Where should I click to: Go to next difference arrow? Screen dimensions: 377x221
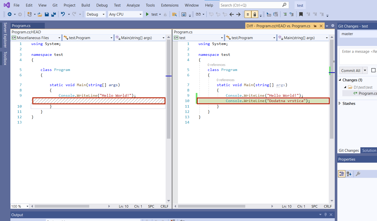pyautogui.click(x=238, y=14)
